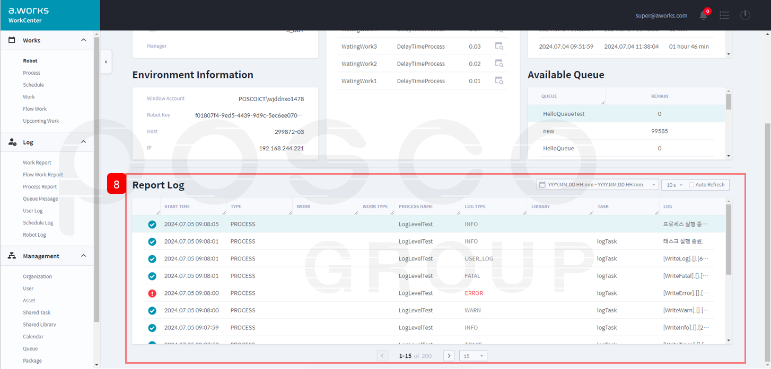Open Schedule Log link
The image size is (771, 369).
click(x=38, y=223)
